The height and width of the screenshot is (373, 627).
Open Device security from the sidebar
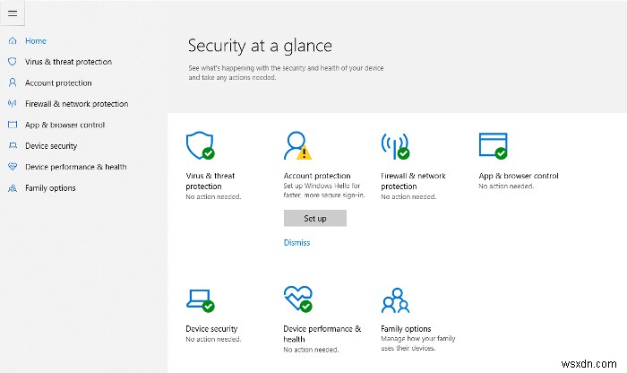(51, 145)
